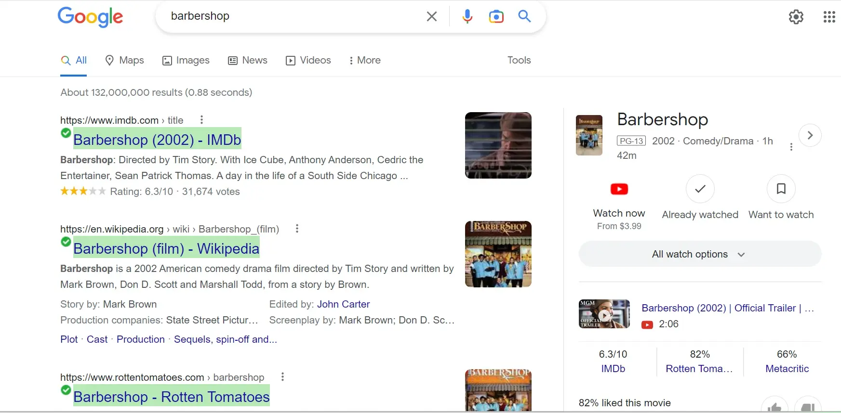This screenshot has width=841, height=413.
Task: Click the thumbs up like button
Action: coord(774,407)
